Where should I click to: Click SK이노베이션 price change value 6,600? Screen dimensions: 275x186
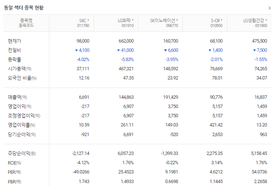tap(173, 50)
